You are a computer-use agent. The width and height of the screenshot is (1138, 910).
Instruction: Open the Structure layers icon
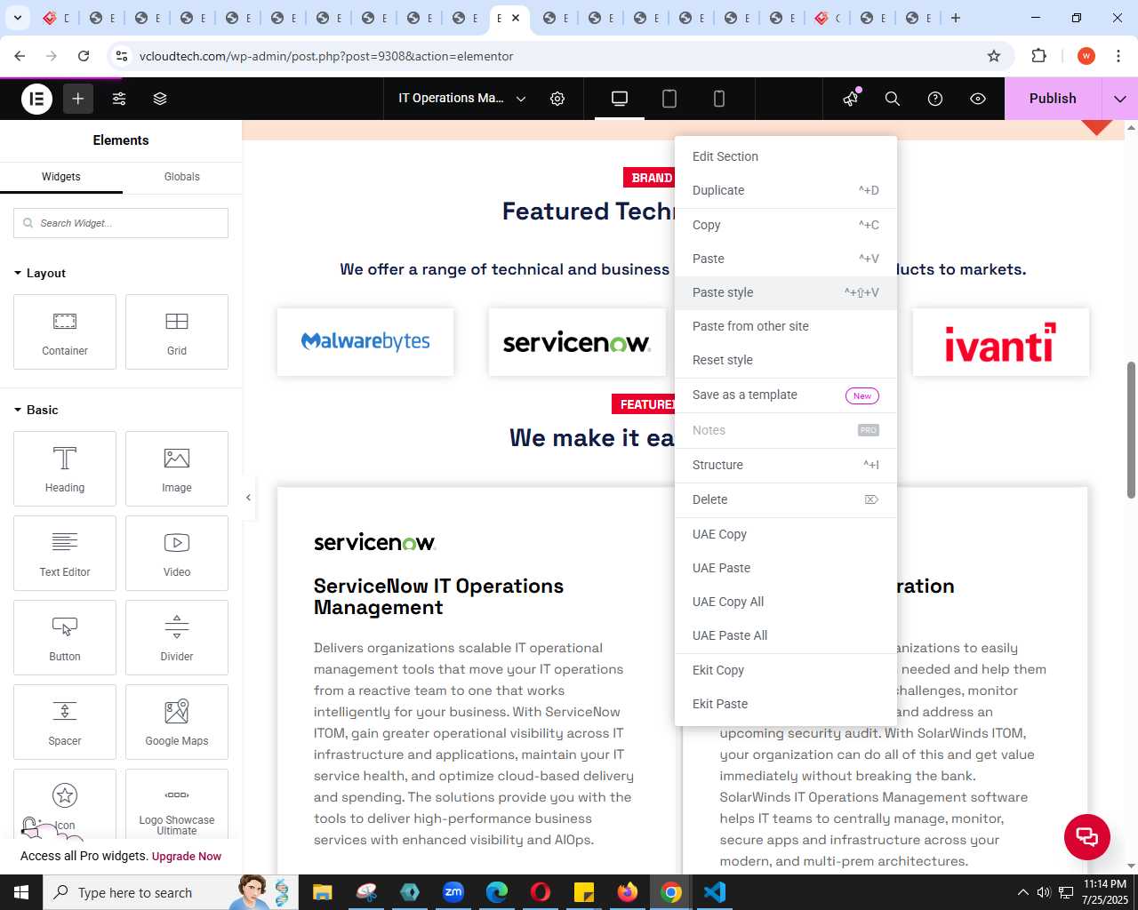[160, 99]
